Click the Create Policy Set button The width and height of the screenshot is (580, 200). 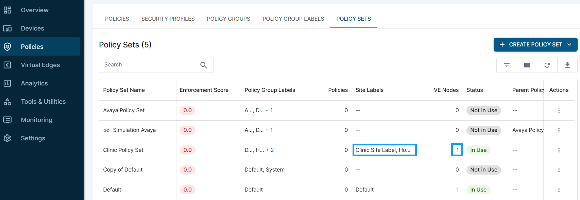pyautogui.click(x=530, y=45)
